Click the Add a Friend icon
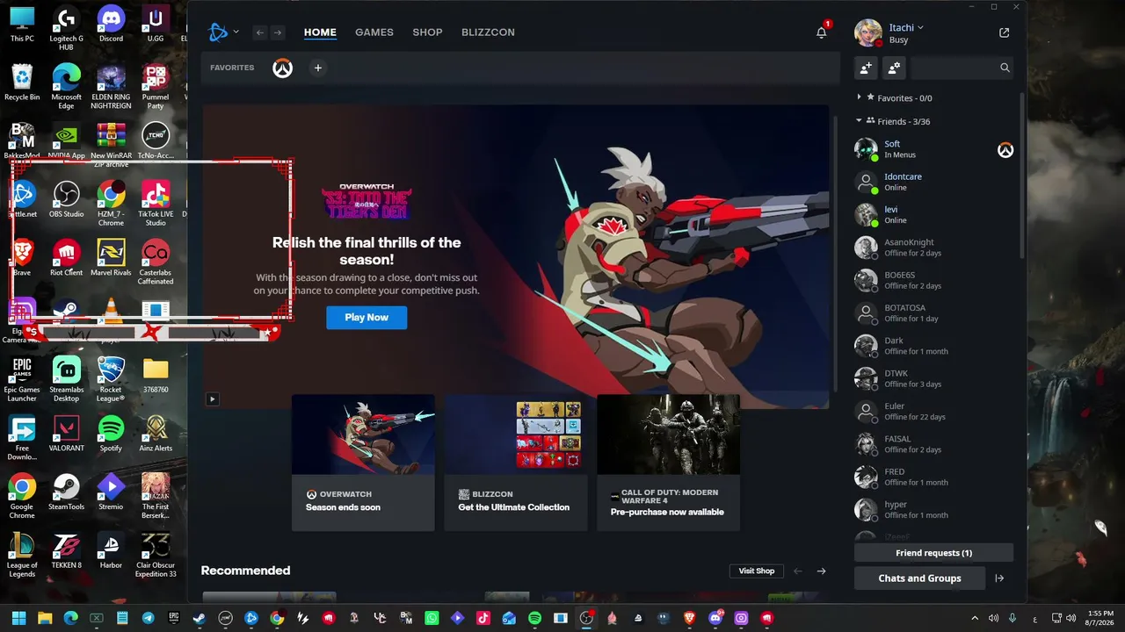1125x632 pixels. click(x=866, y=68)
